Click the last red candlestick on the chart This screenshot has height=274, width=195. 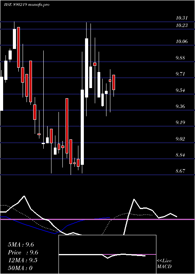[x=114, y=82]
